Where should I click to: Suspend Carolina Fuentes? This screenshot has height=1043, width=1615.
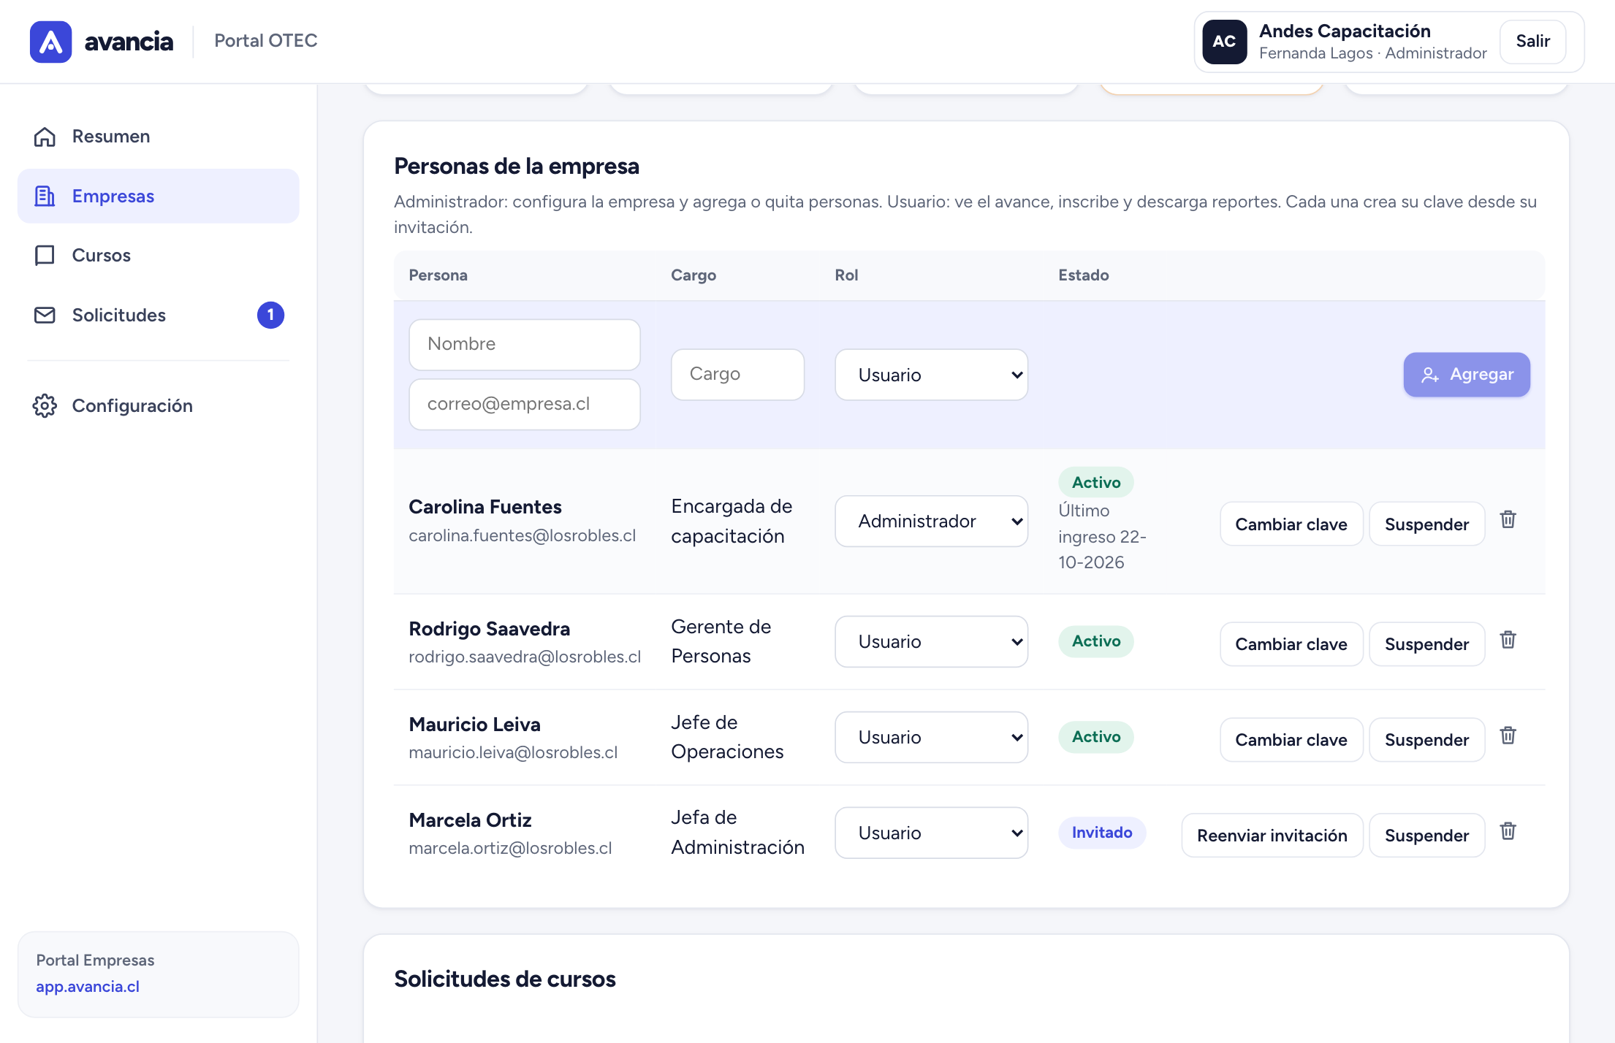(x=1426, y=524)
